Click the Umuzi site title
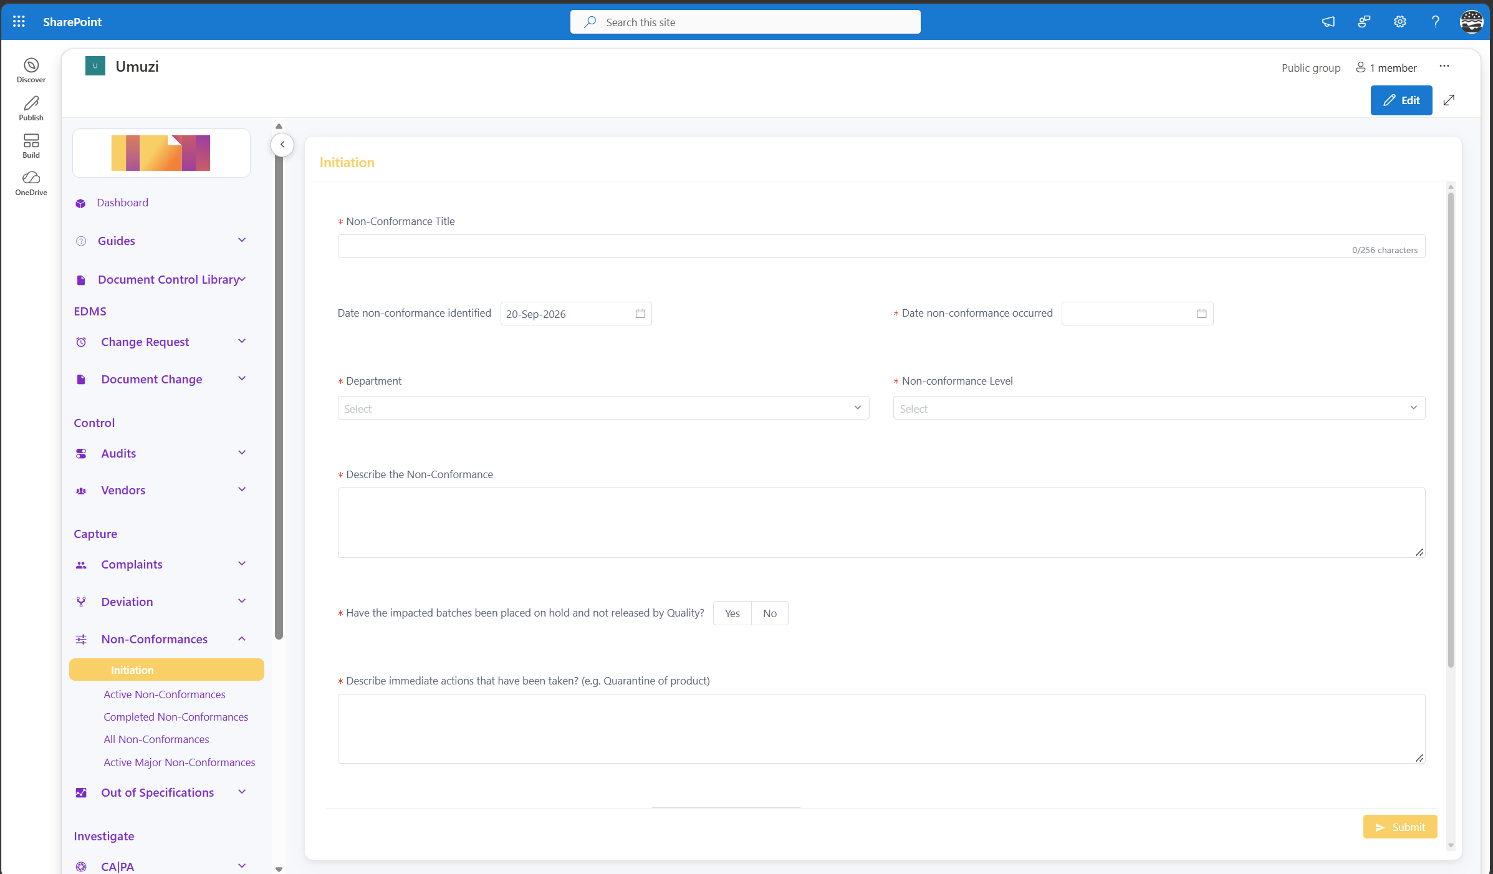This screenshot has height=874, width=1493. click(x=137, y=67)
